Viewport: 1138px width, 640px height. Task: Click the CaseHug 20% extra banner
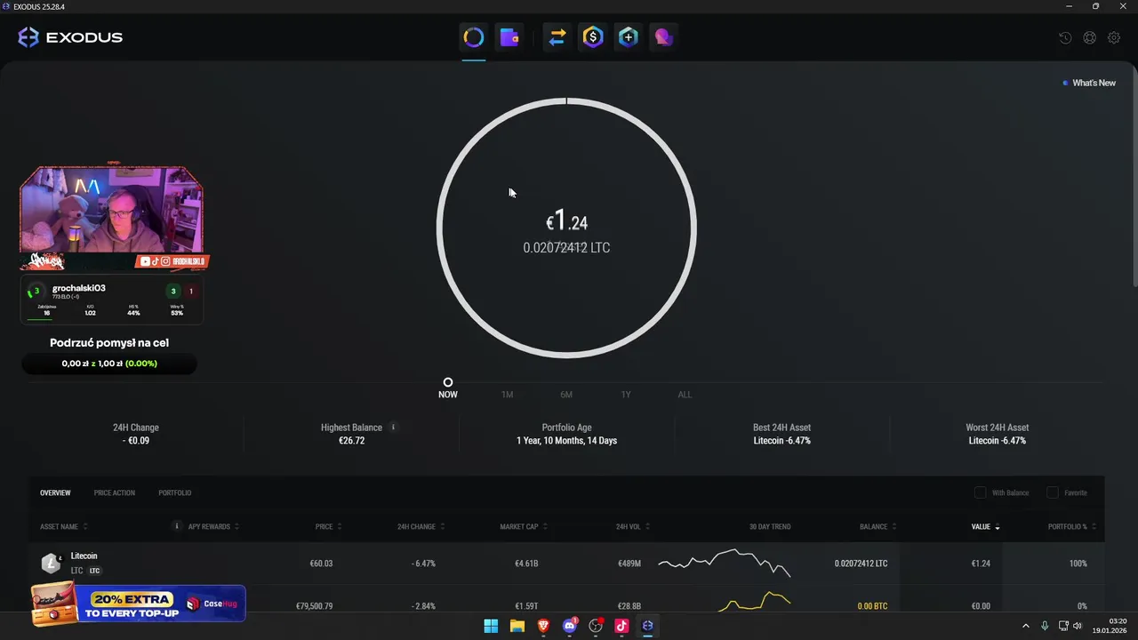tap(138, 603)
